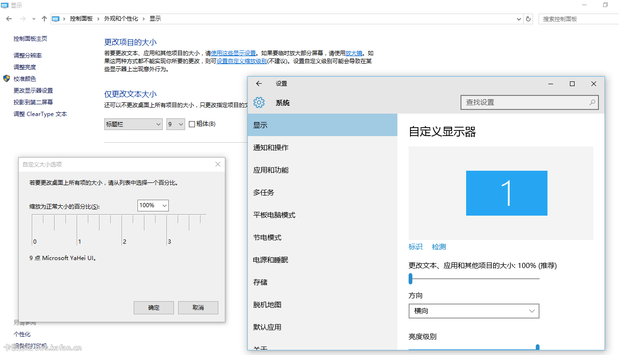Click the 搜索控制面板 search box
Image resolution: width=619 pixels, height=355 pixels.
coord(578,19)
